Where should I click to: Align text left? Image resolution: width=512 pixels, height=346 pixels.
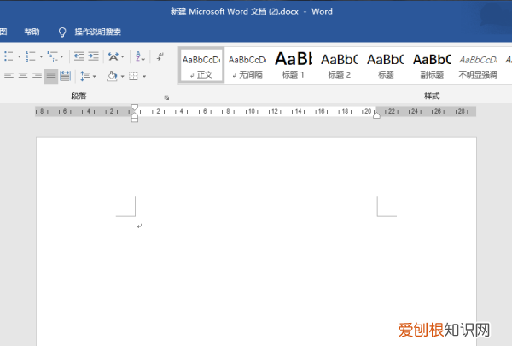(9, 77)
